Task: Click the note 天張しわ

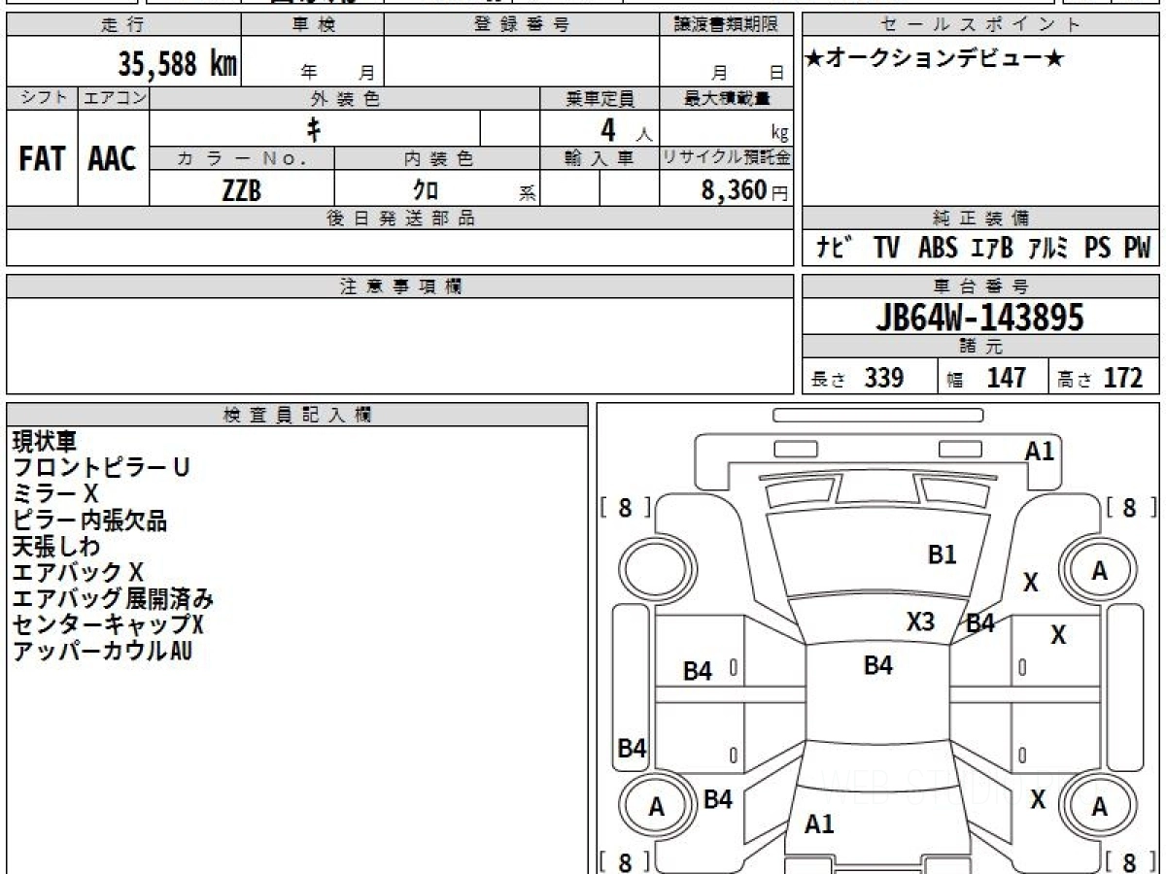Action: pyautogui.click(x=56, y=546)
